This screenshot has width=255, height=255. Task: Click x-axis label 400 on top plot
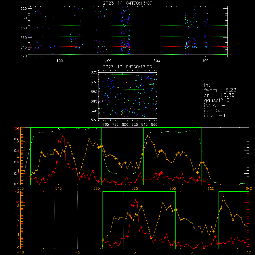pos(205,61)
